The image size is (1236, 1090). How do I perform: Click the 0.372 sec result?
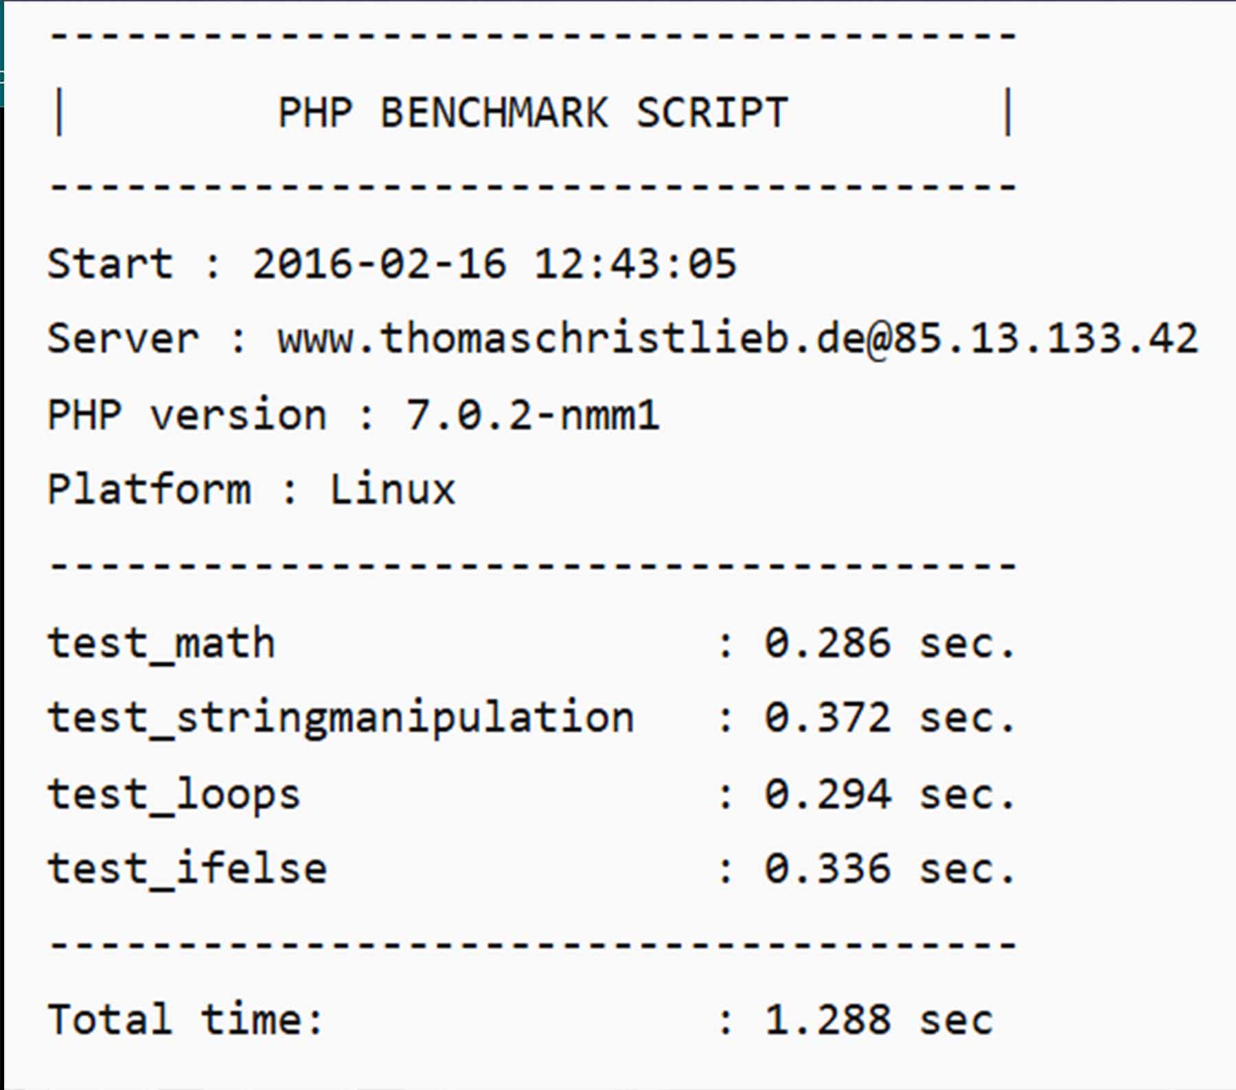pos(889,718)
